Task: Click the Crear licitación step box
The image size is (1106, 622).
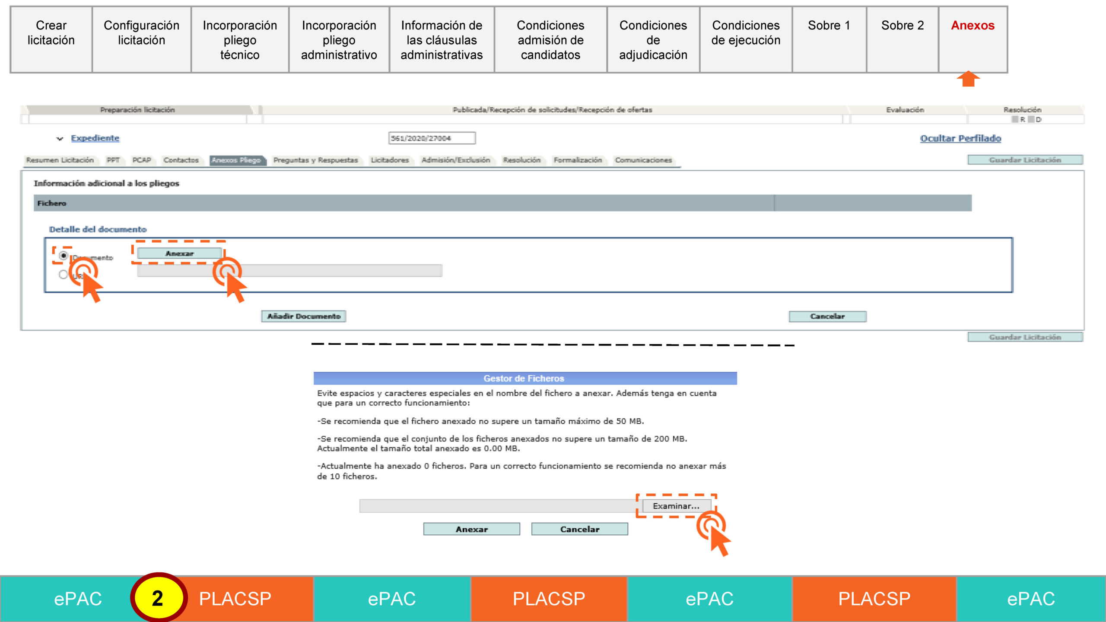Action: (x=51, y=39)
